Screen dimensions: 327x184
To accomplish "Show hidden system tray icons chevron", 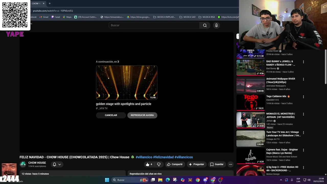I will [x=281, y=180].
